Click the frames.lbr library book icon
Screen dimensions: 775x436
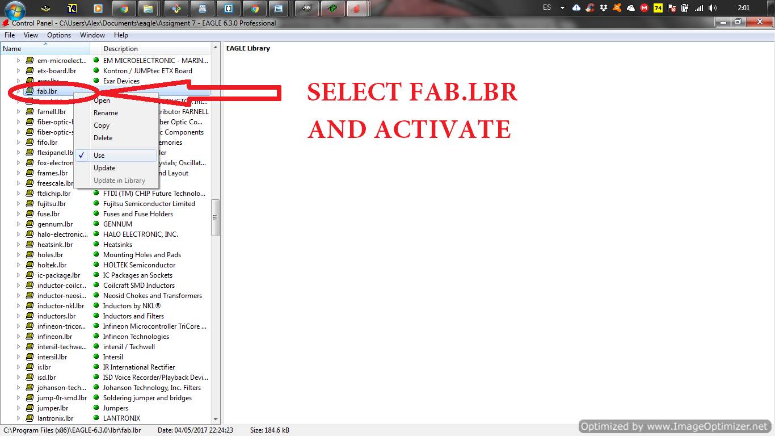(x=30, y=173)
